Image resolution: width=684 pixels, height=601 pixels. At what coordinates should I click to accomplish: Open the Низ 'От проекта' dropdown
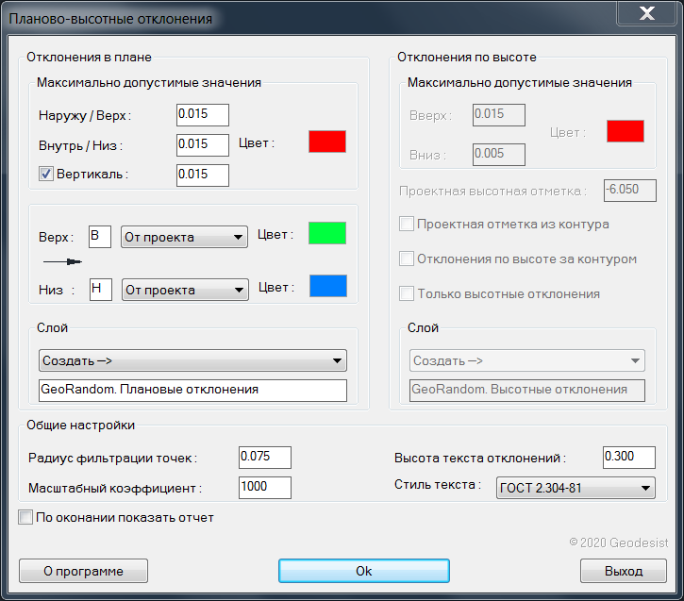click(x=185, y=290)
